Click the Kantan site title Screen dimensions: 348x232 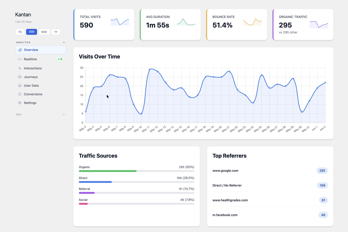(23, 15)
